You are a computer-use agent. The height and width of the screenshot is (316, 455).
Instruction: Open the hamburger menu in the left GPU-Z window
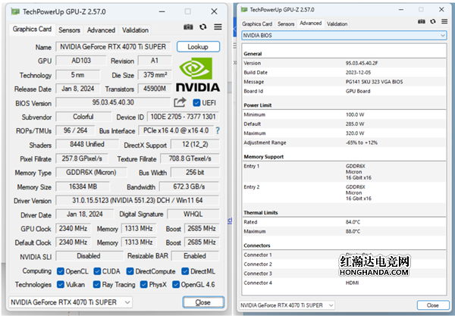[218, 27]
